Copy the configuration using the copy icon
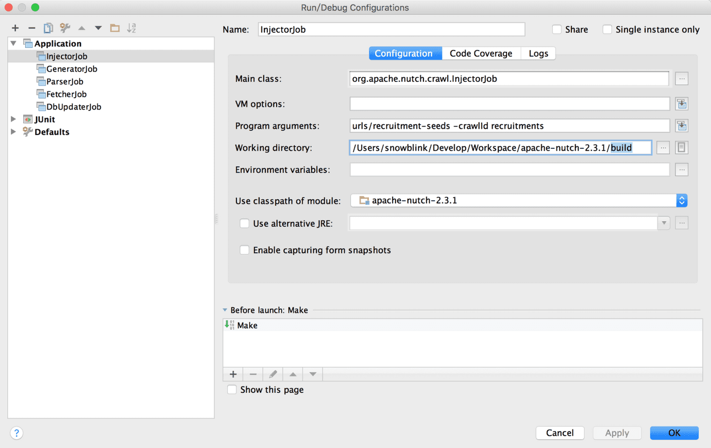The width and height of the screenshot is (711, 448). (48, 28)
